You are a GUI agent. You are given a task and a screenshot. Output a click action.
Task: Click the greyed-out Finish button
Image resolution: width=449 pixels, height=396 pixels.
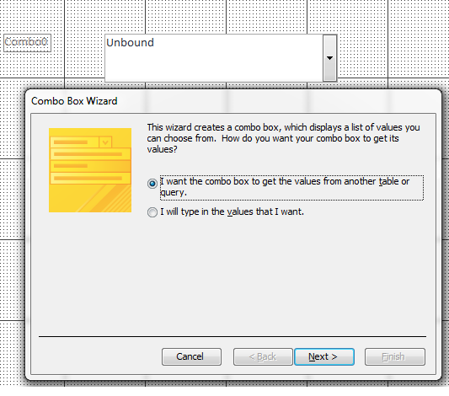click(x=395, y=356)
